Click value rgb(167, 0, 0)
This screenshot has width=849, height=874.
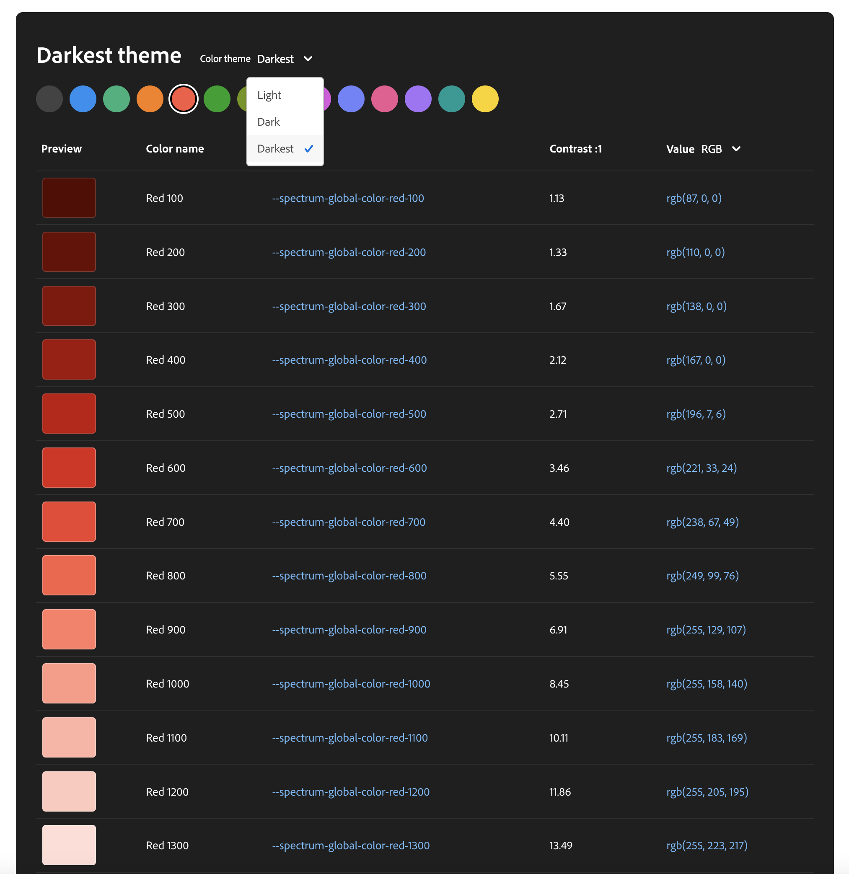pyautogui.click(x=696, y=360)
